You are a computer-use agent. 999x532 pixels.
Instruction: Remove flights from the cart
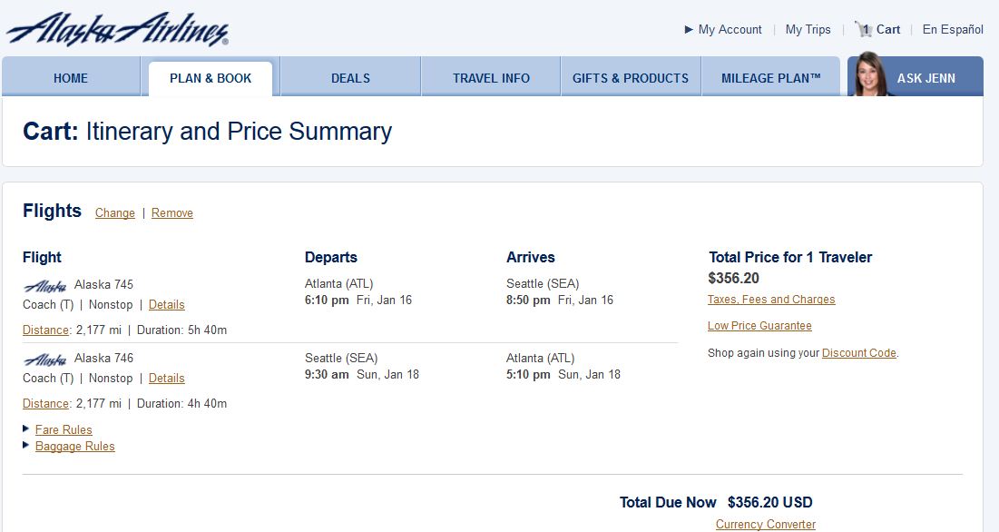coord(172,213)
